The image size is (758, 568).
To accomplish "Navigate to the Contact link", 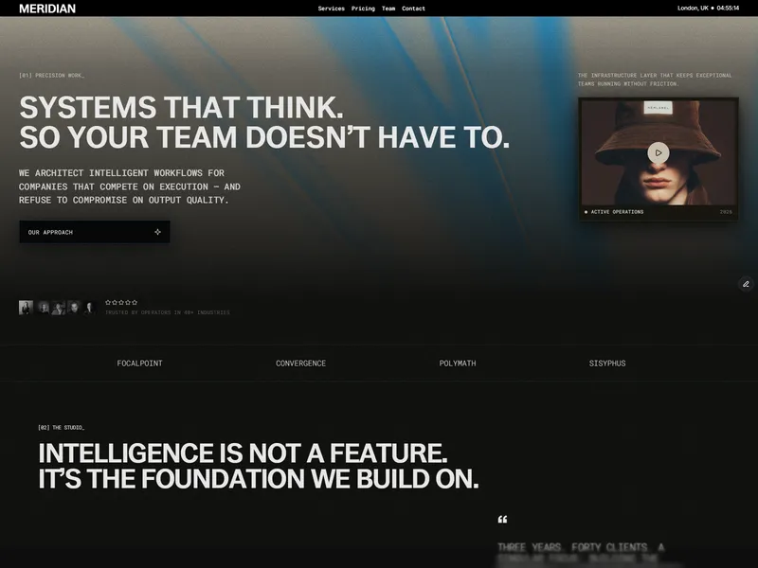I will coord(413,9).
